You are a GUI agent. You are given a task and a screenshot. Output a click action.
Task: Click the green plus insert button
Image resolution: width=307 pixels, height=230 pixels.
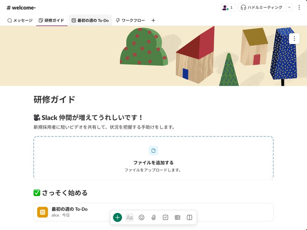point(117,217)
